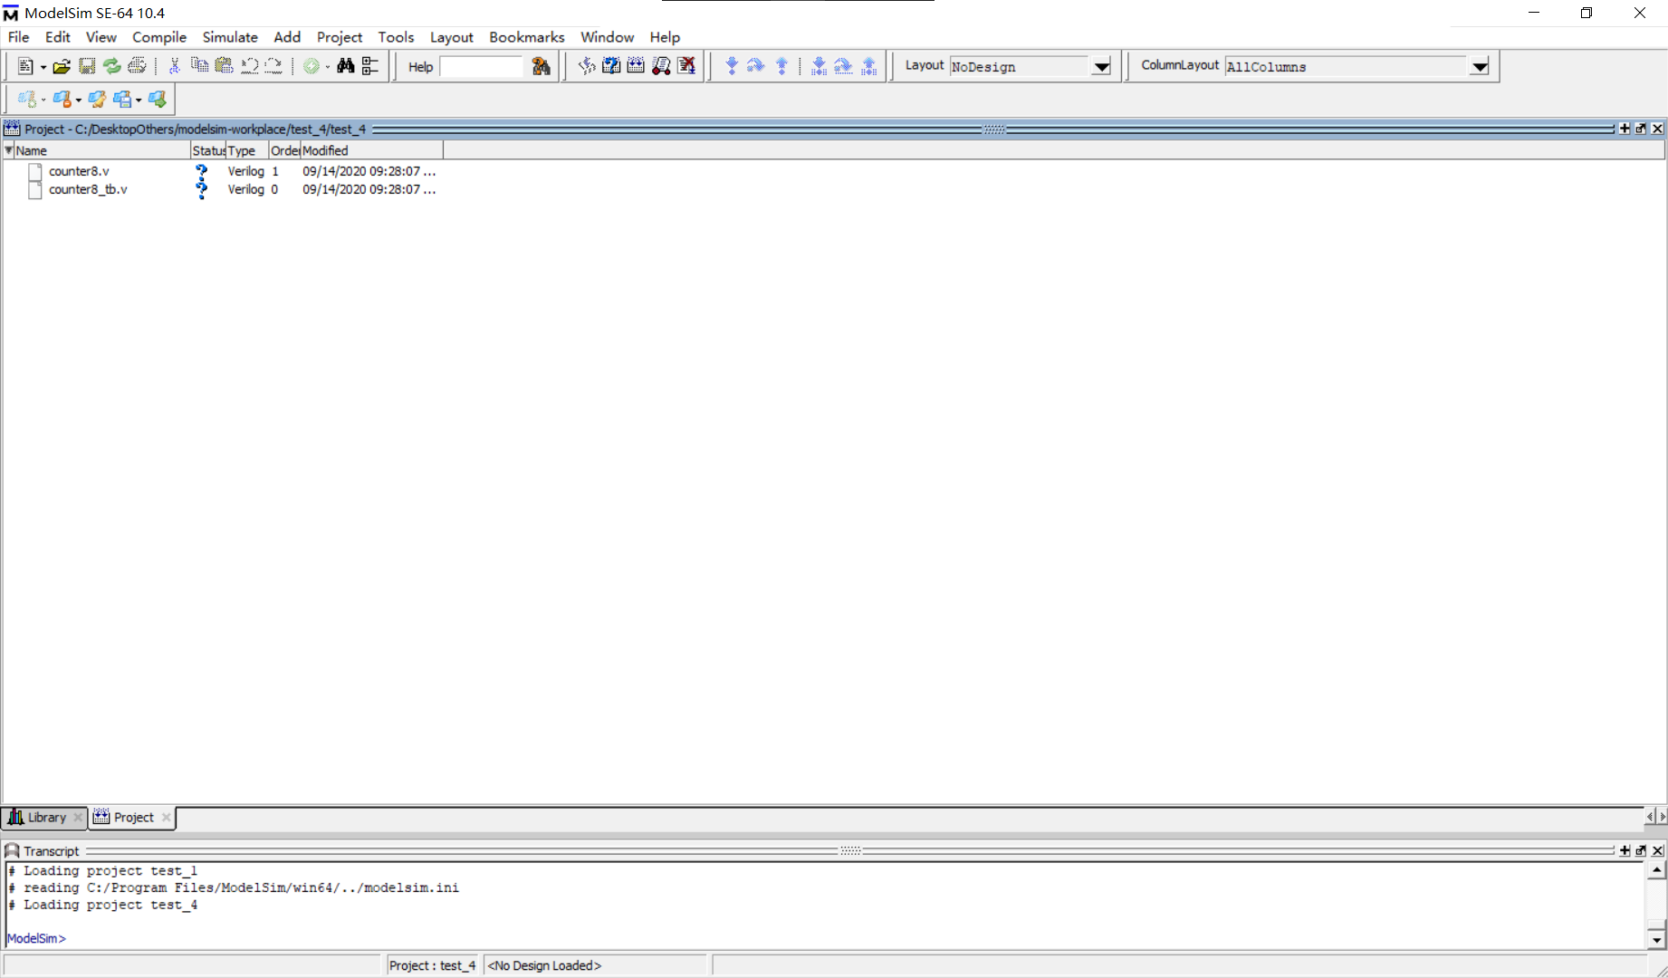Click the Print icon

[137, 66]
